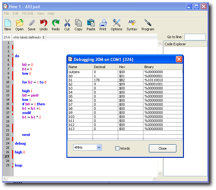Open the View menu
The height and width of the screenshot is (190, 216).
(x=41, y=13)
